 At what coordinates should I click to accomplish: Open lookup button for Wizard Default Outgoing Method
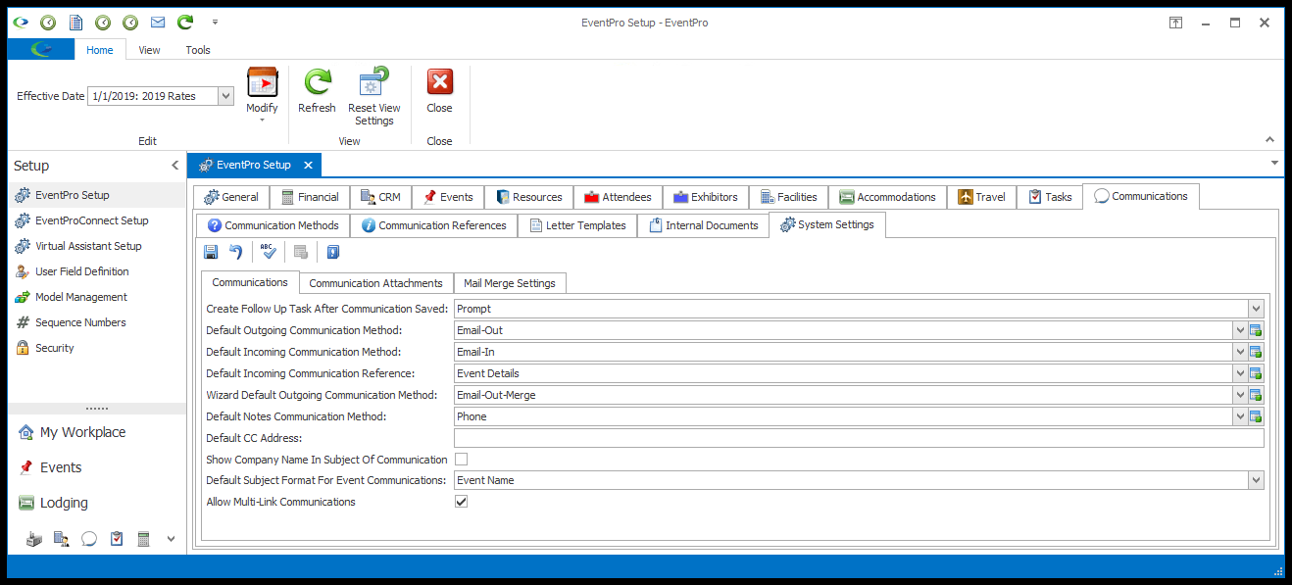(x=1257, y=395)
